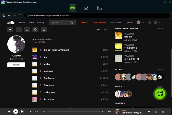Click View all beside 64 Likes
Viewport: 172px width, 115px height.
pos(161,70)
